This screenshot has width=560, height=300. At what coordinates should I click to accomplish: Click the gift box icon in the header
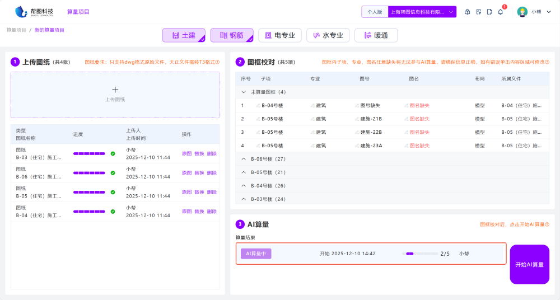tap(468, 12)
